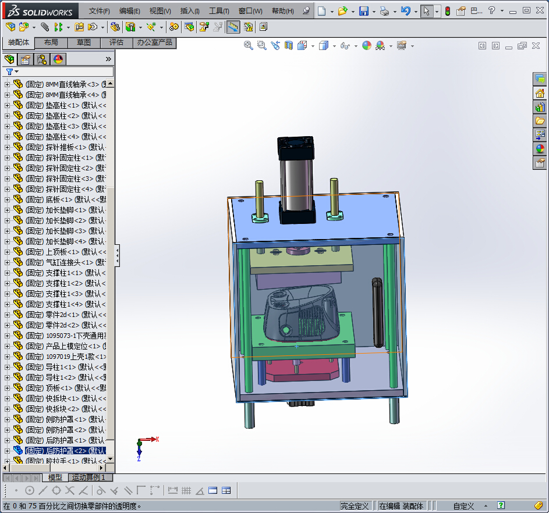Image resolution: width=549 pixels, height=513 pixels.
Task: Click the 运动算例1 bottom tab
Action: (x=88, y=478)
